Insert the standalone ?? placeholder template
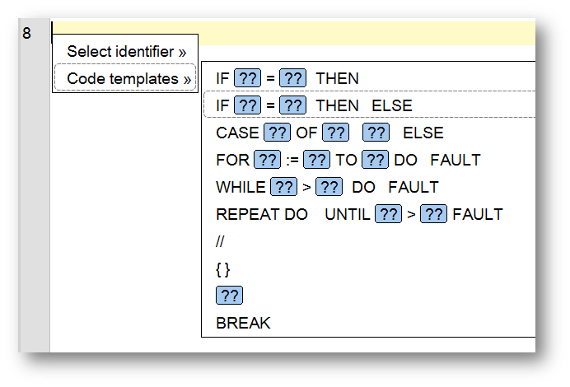570x387 pixels. [229, 296]
